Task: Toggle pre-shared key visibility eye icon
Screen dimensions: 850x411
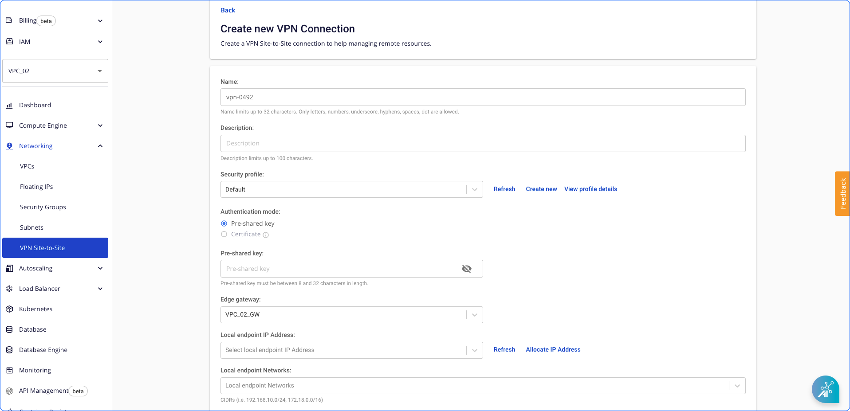Action: [x=466, y=269]
